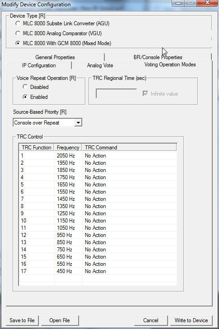
Task: Open the BR/Console Properties tab
Action: [x=158, y=57]
